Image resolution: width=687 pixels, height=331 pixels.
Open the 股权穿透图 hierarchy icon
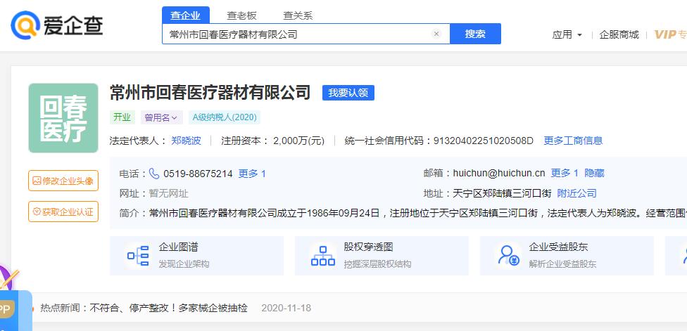click(x=323, y=256)
